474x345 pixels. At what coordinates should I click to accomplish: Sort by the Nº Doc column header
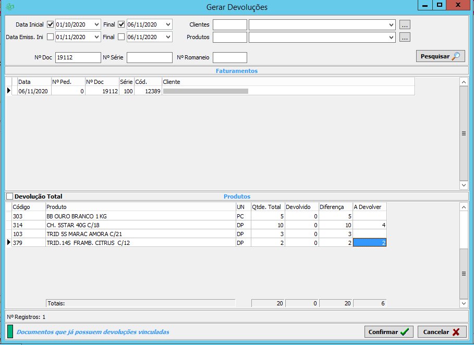(x=101, y=82)
